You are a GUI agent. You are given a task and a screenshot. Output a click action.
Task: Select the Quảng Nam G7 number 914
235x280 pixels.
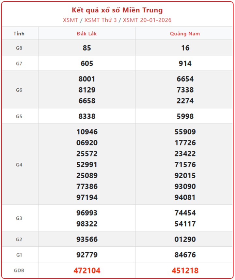[x=185, y=64]
